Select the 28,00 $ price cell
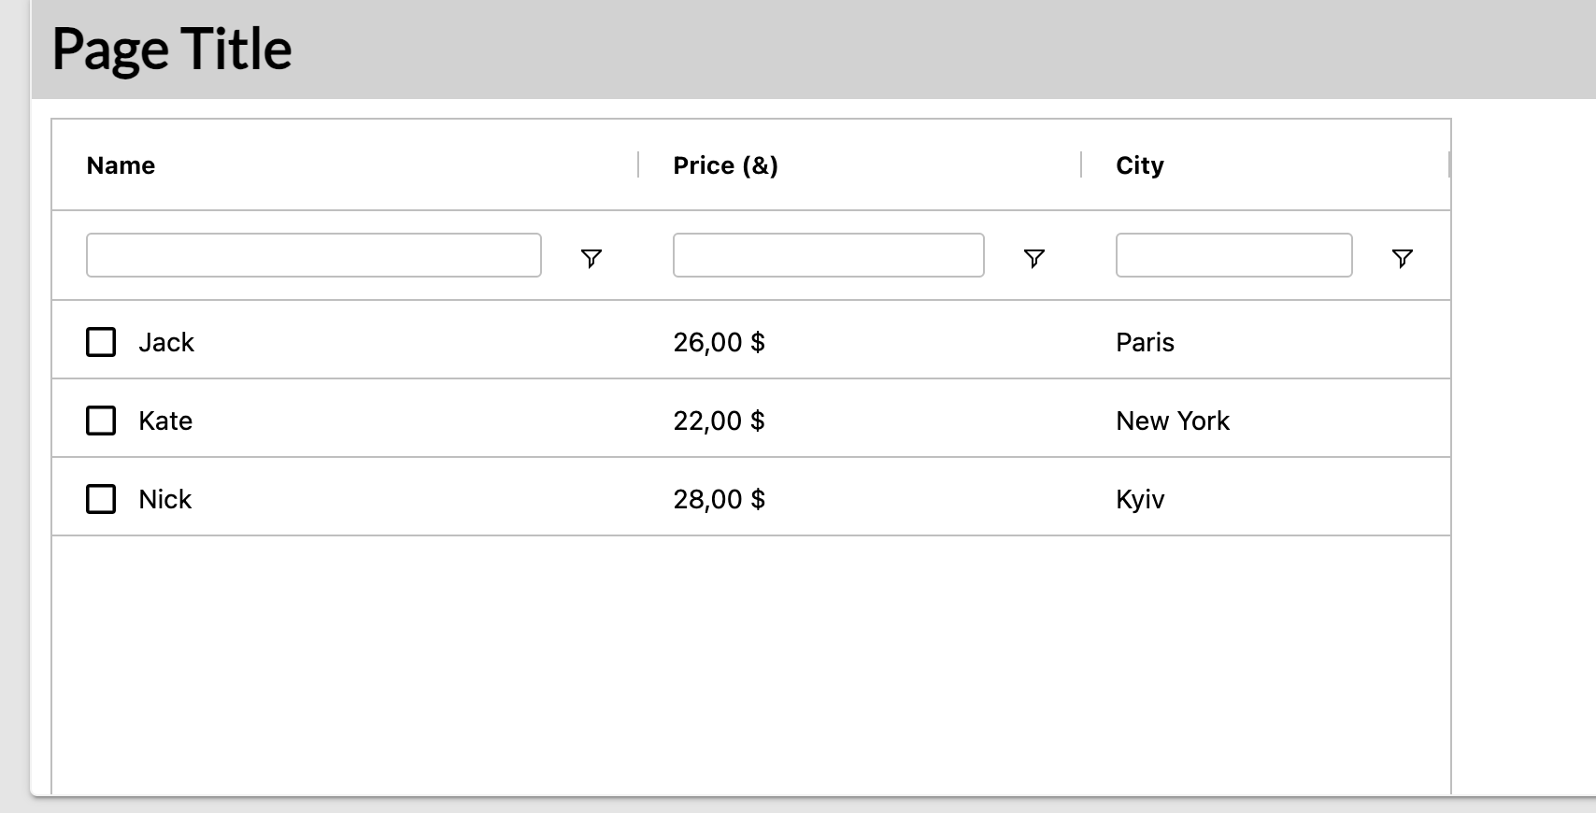Image resolution: width=1596 pixels, height=813 pixels. coord(720,499)
